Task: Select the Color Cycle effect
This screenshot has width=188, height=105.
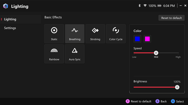Action: [x=116, y=34]
